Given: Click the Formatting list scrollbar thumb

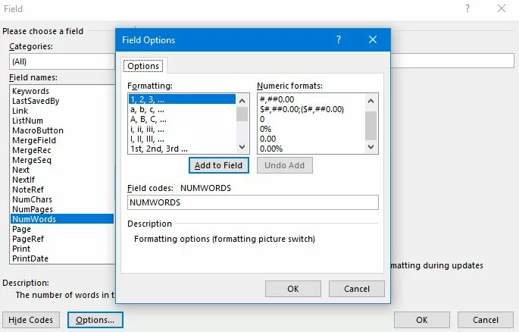Looking at the screenshot, I should pyautogui.click(x=242, y=114).
